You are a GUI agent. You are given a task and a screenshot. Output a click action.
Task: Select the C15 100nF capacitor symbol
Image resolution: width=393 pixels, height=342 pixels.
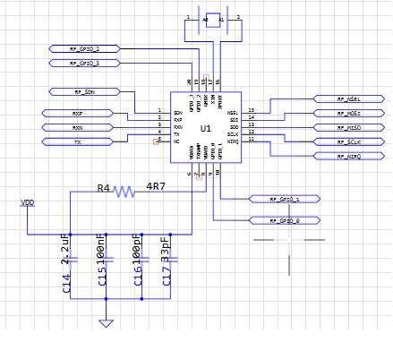106,260
